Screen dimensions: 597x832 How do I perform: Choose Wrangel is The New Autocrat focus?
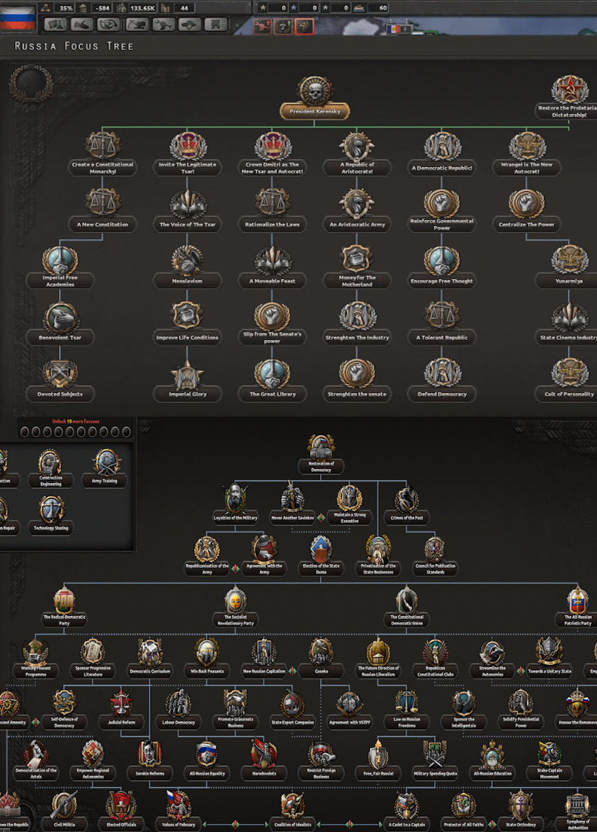[x=527, y=153]
